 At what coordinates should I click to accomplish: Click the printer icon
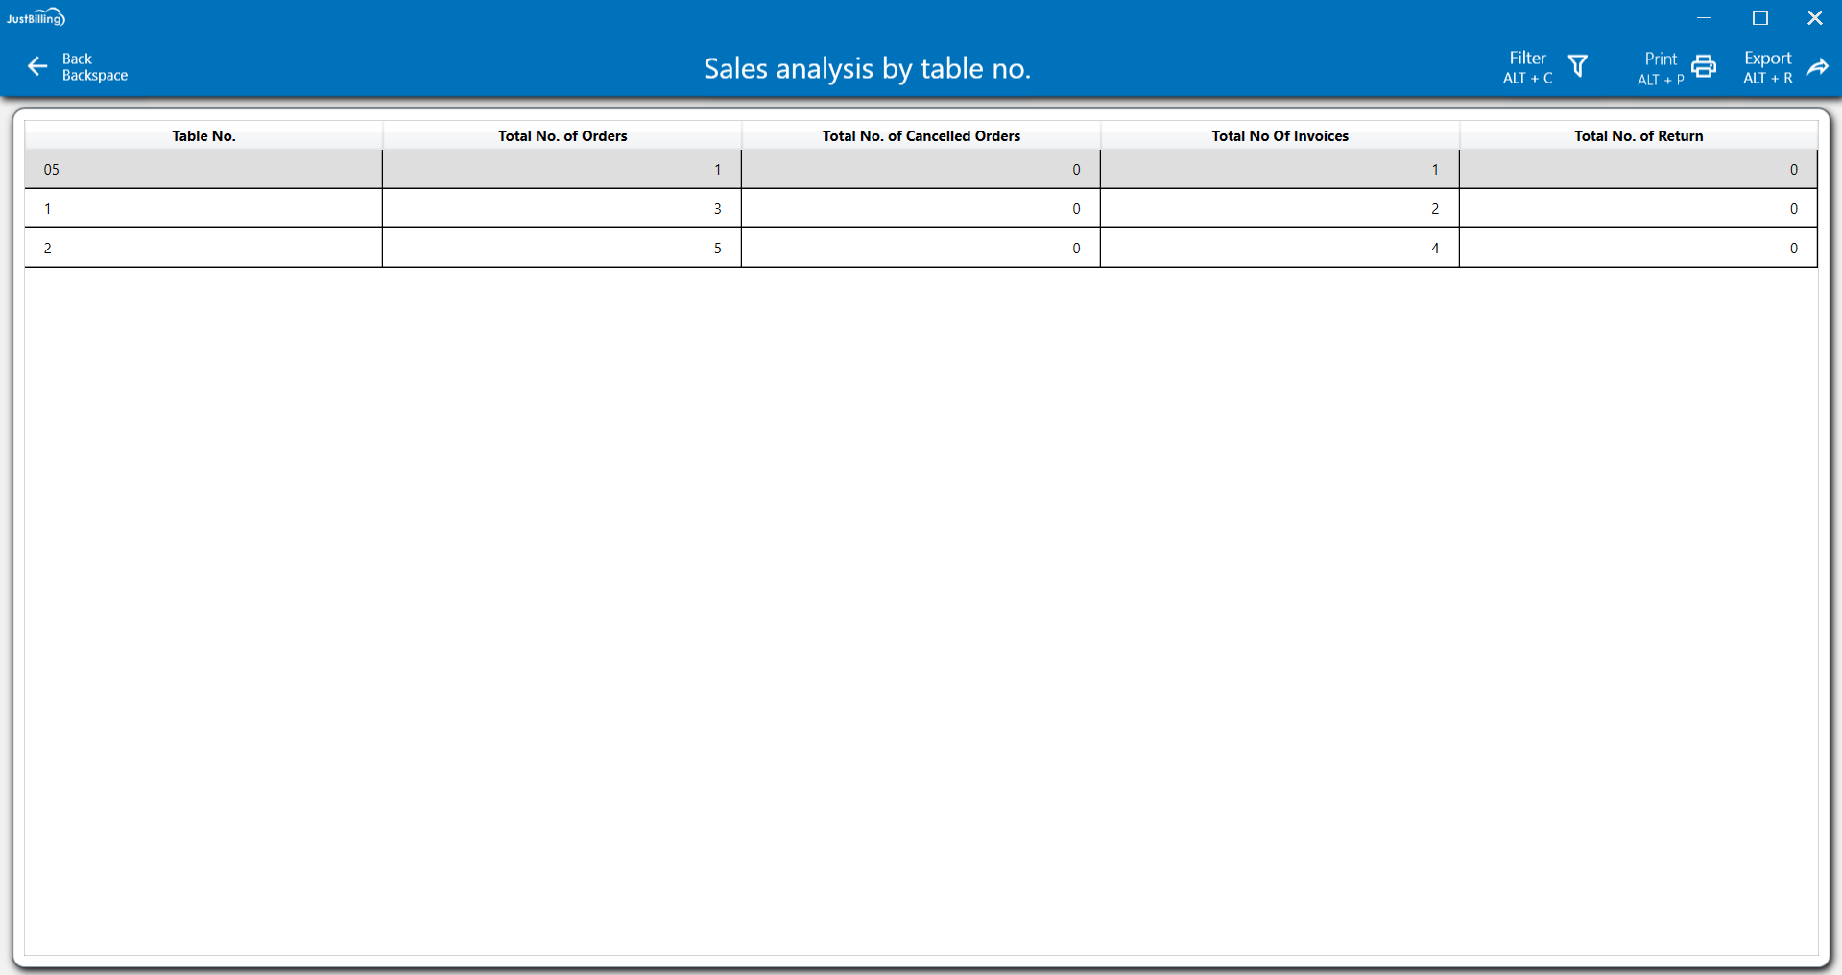(1704, 66)
